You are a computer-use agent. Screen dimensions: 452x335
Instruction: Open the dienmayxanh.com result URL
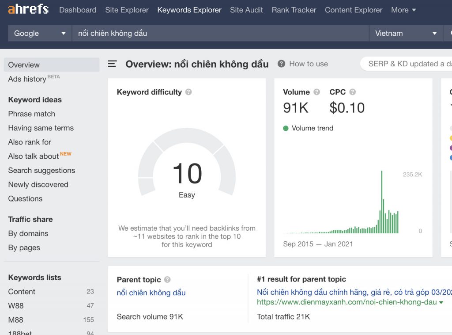click(x=347, y=302)
